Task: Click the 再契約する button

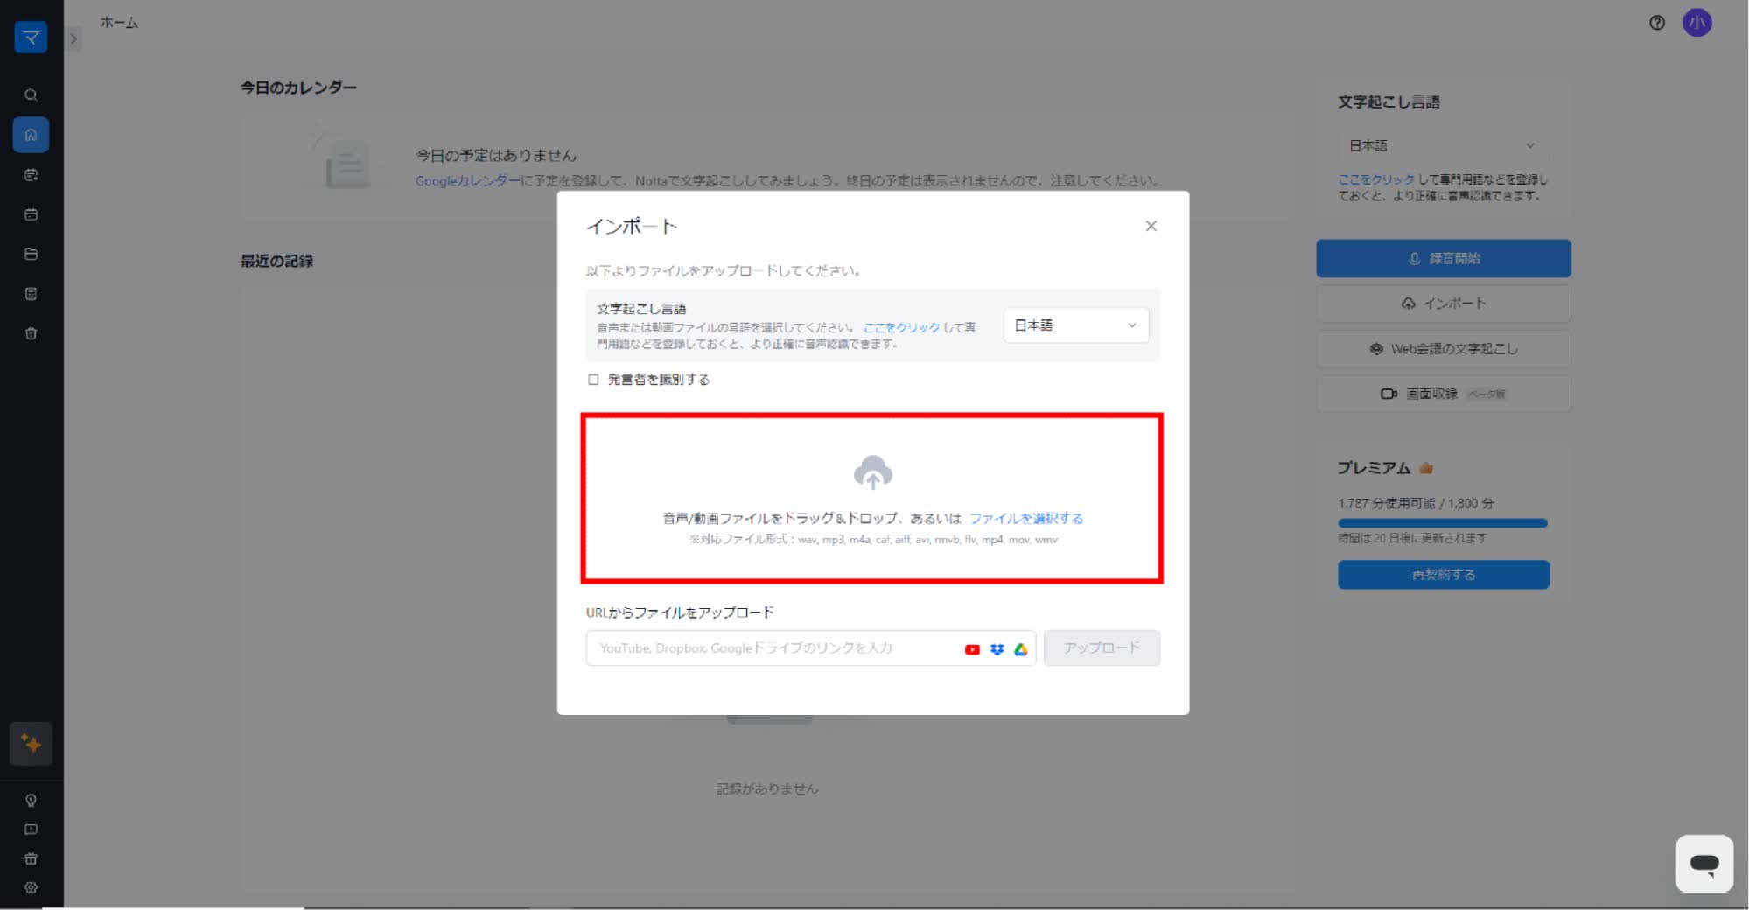Action: tap(1444, 575)
